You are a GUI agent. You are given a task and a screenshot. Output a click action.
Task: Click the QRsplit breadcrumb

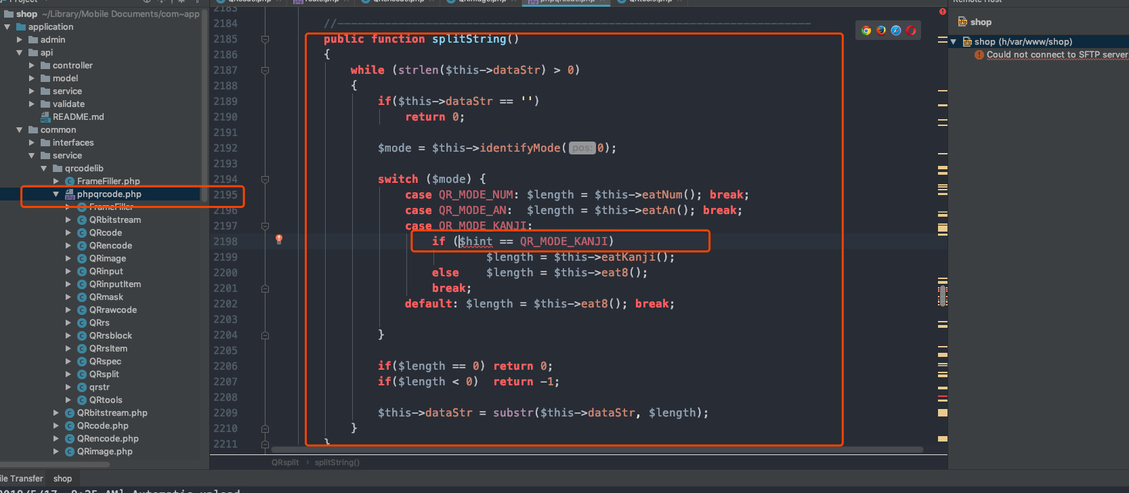click(x=285, y=463)
